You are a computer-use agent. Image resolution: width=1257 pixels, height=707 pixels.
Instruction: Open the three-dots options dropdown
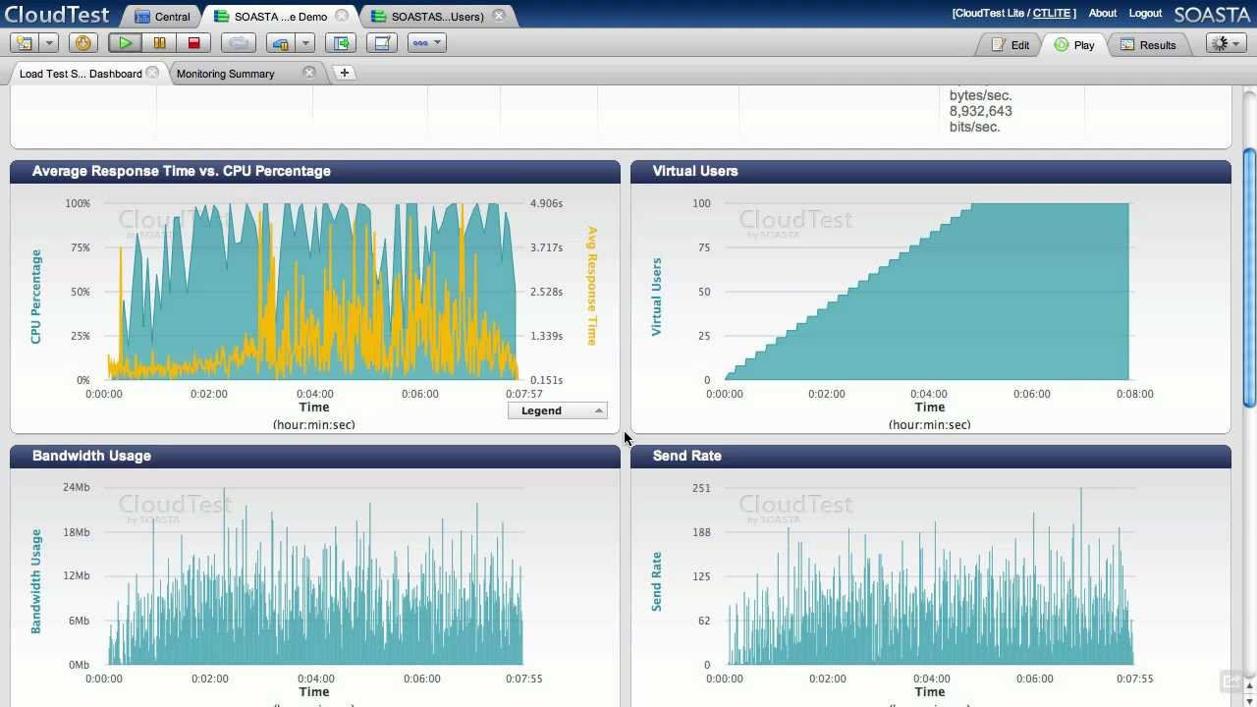(426, 43)
